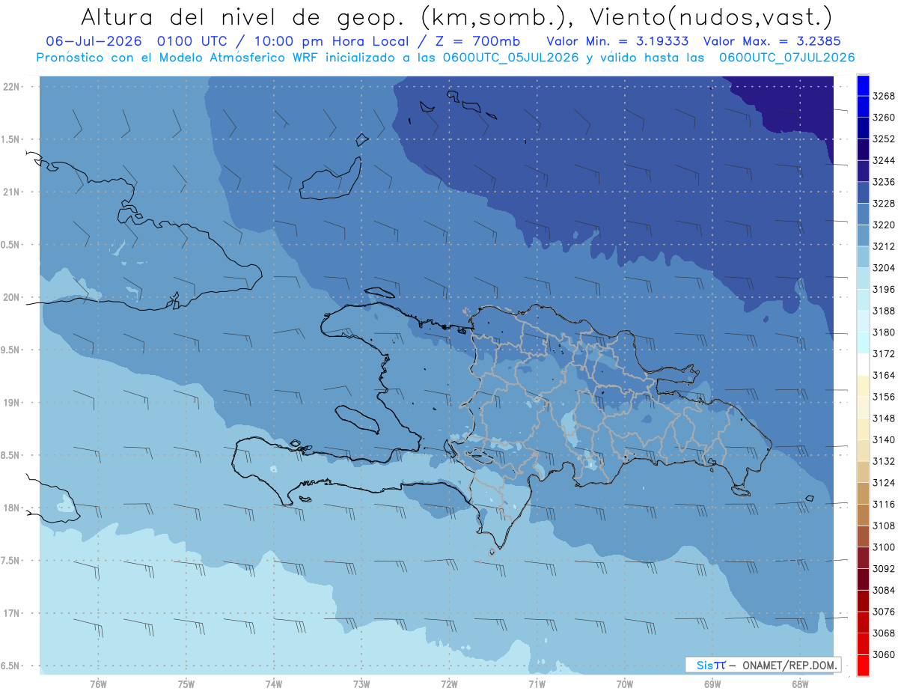Click the 3236 colorbar value
The image size is (898, 694).
(x=883, y=182)
